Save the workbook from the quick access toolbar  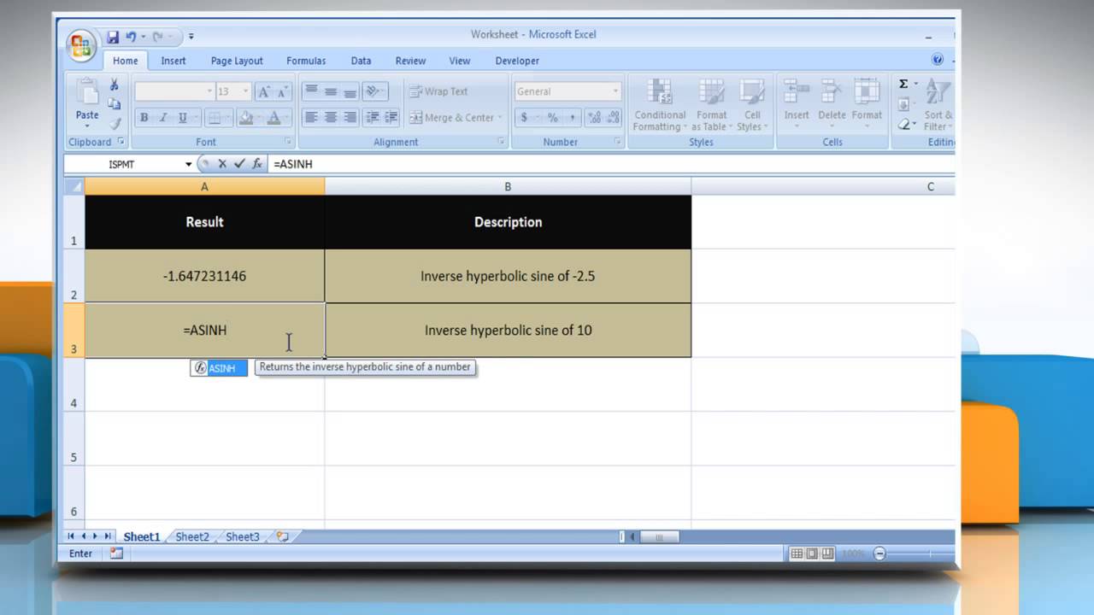click(113, 37)
